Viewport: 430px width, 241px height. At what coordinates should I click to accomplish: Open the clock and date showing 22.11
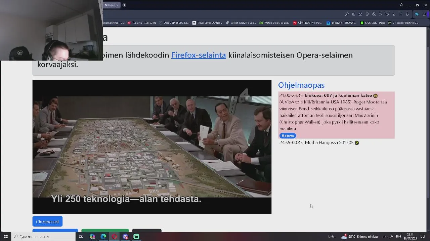[410, 237]
